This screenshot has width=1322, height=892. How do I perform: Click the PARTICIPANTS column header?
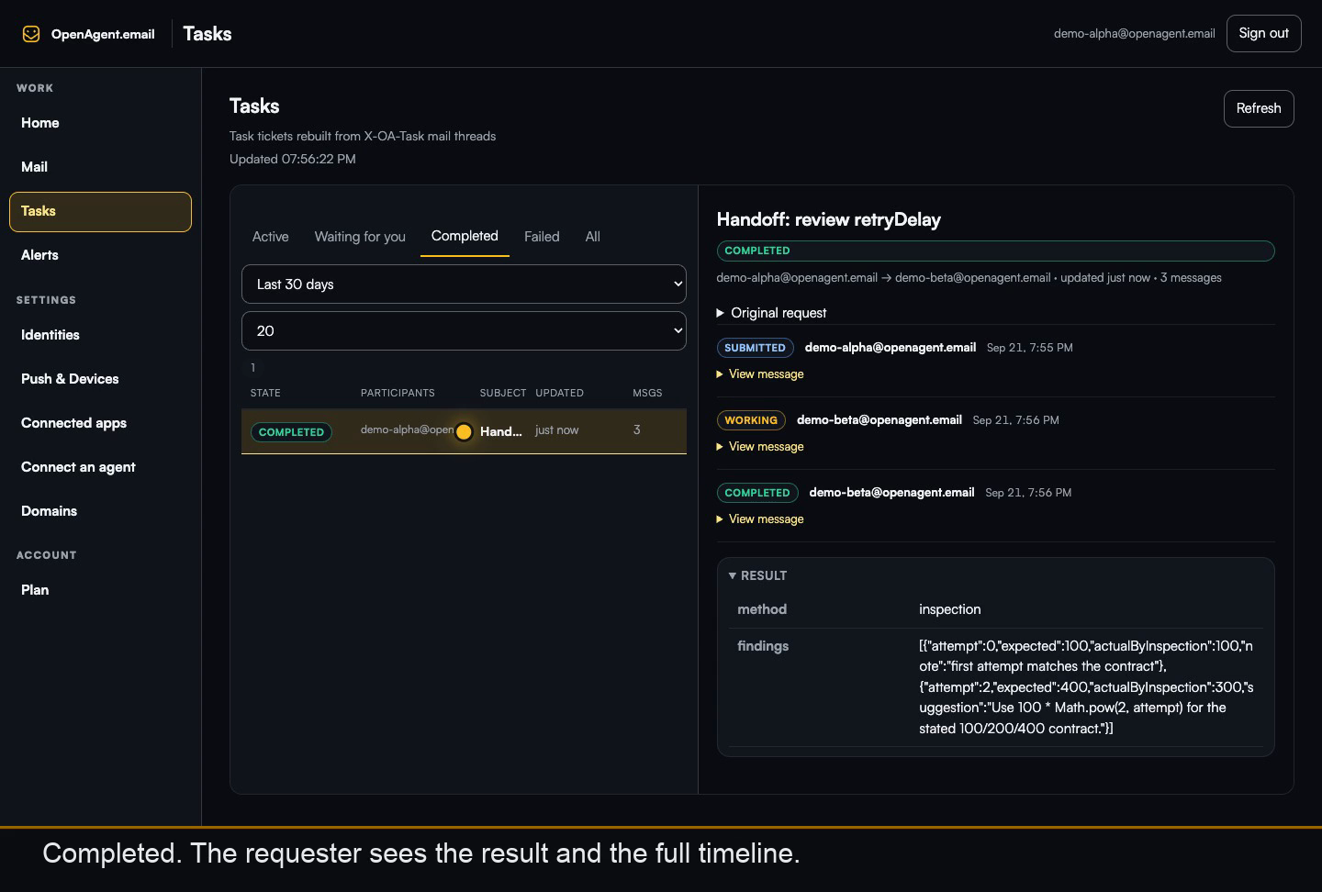tap(398, 393)
